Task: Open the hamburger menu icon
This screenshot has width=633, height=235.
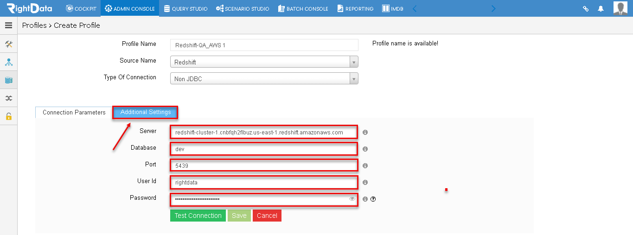Action: pyautogui.click(x=8, y=25)
